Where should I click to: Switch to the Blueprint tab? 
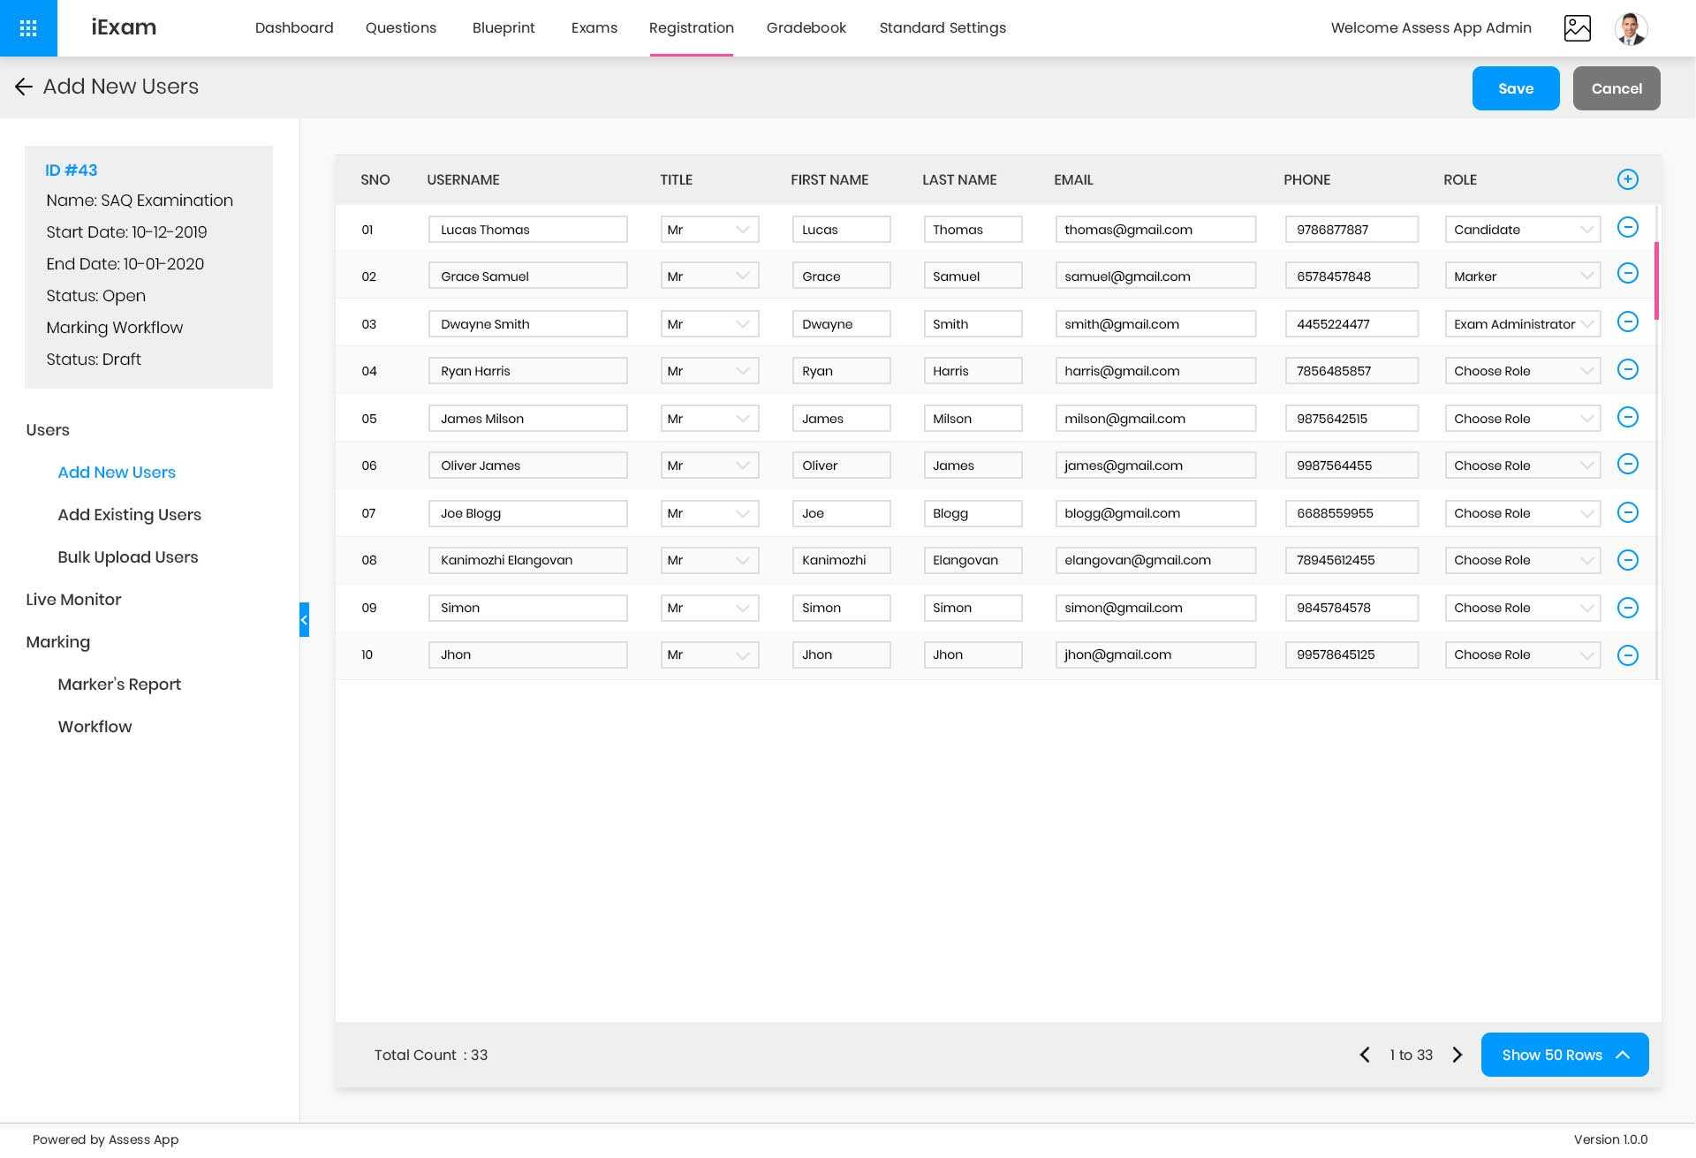pos(503,28)
